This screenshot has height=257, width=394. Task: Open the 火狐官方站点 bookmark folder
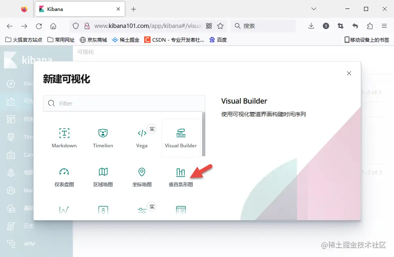(24, 40)
